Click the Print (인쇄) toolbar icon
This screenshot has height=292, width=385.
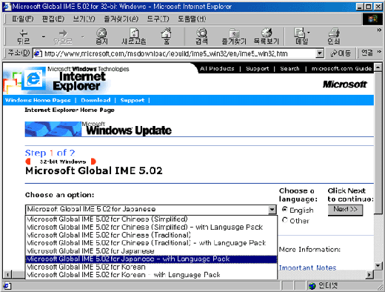pos(334,36)
